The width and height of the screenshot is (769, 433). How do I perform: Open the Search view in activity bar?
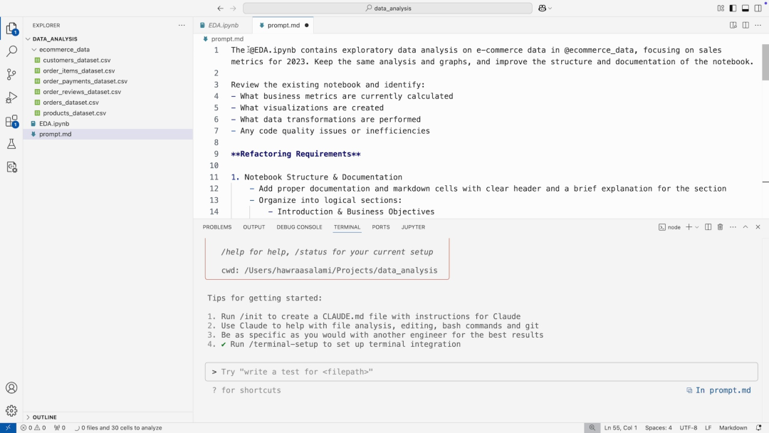point(11,51)
